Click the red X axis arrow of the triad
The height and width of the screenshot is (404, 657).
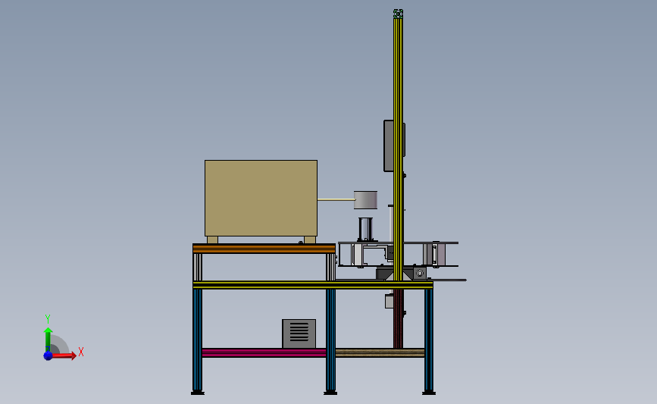click(64, 355)
